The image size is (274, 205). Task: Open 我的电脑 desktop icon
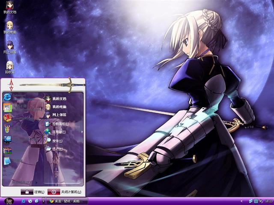pos(10,27)
